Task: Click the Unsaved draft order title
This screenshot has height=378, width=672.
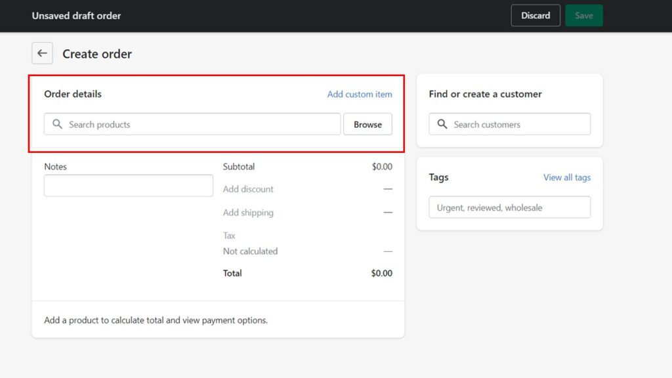Action: coord(76,15)
